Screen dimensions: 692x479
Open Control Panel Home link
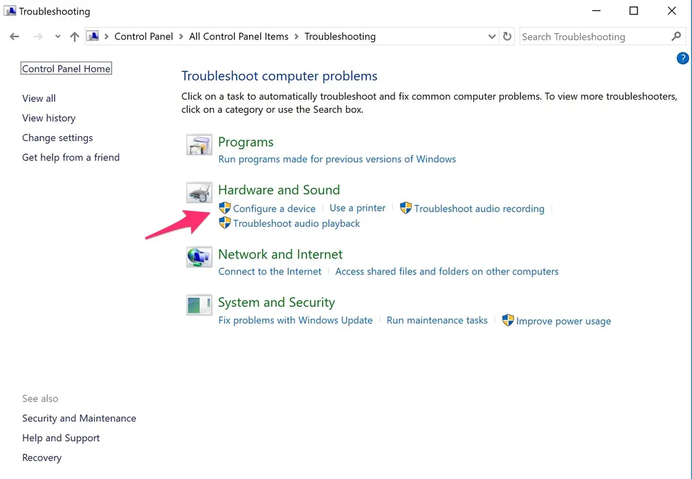pyautogui.click(x=66, y=69)
